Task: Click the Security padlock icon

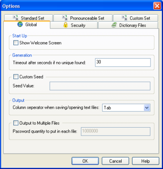Action: tap(66, 25)
